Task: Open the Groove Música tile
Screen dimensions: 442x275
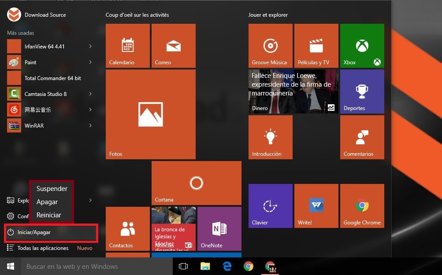Action: [x=270, y=46]
